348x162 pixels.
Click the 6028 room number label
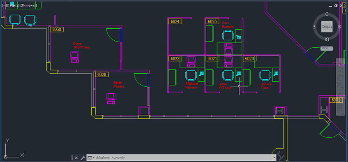pos(102,74)
